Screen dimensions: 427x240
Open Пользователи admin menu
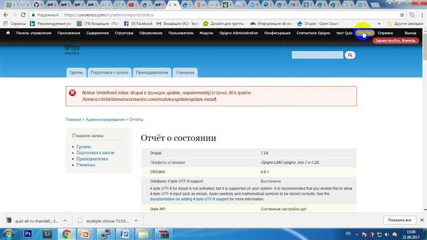(181, 33)
